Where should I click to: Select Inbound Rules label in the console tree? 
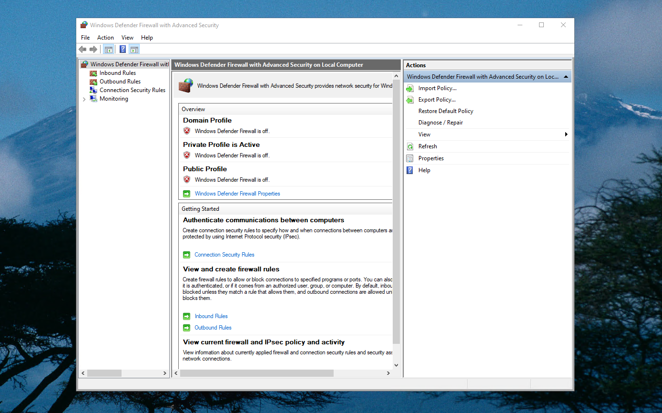[118, 73]
